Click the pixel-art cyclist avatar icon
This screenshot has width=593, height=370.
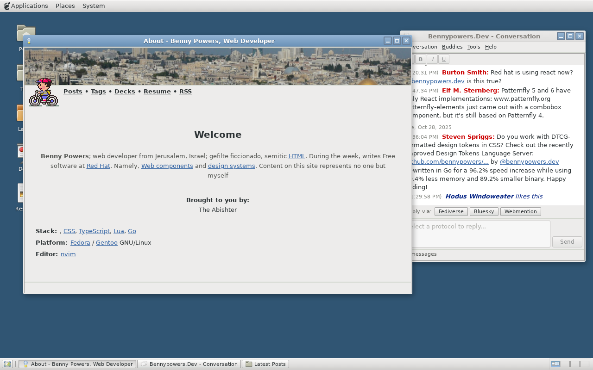coord(44,92)
